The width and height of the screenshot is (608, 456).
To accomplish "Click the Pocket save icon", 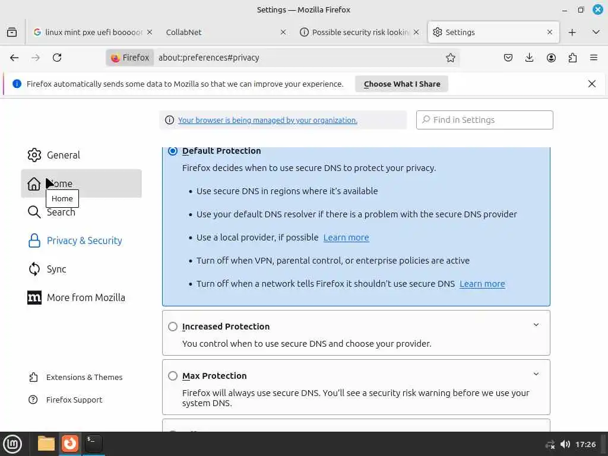I will [508, 58].
